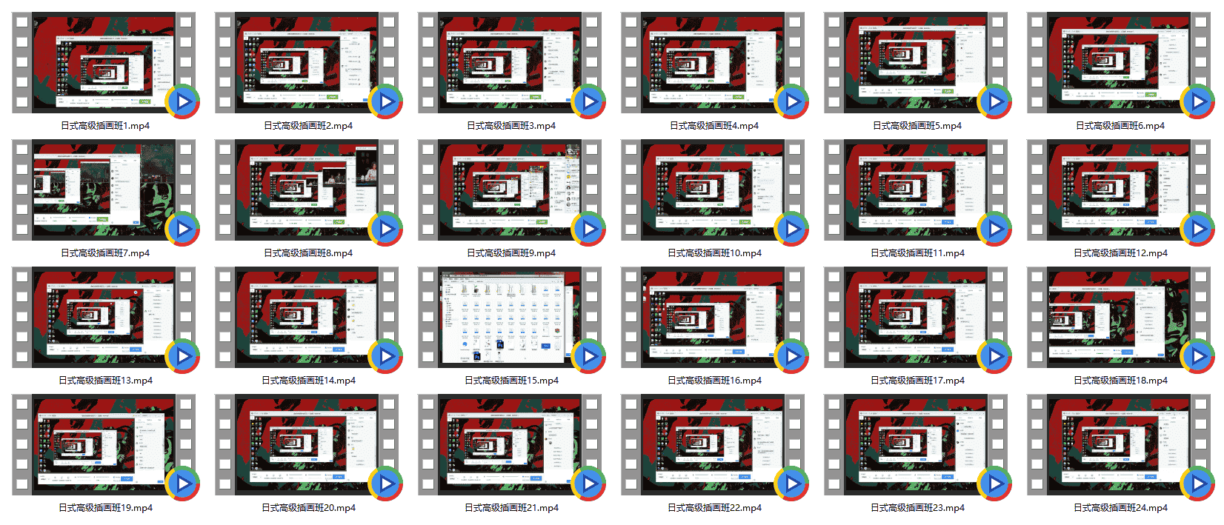Click the player badge icon on 日式高级插画班9.mp4
Viewport: 1224px width, 525px height.
coord(588,229)
